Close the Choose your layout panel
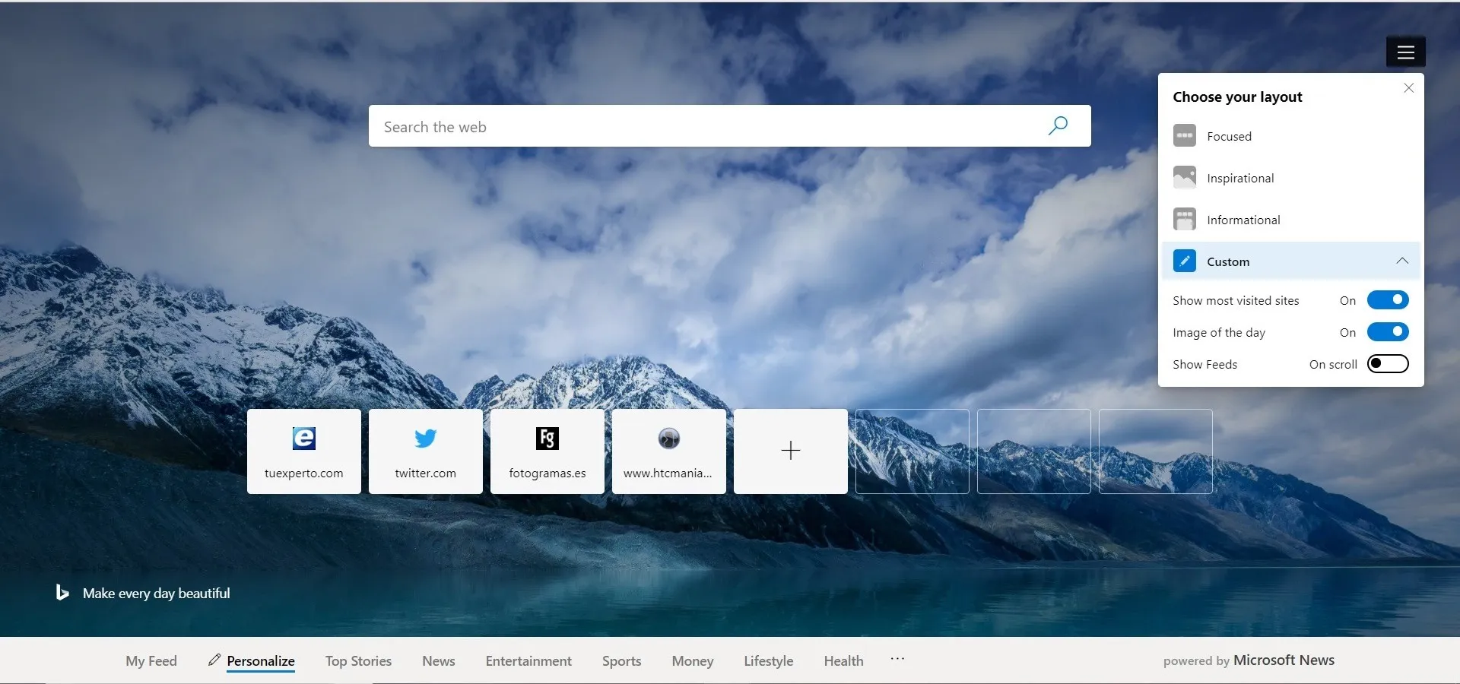The height and width of the screenshot is (684, 1460). pyautogui.click(x=1408, y=88)
